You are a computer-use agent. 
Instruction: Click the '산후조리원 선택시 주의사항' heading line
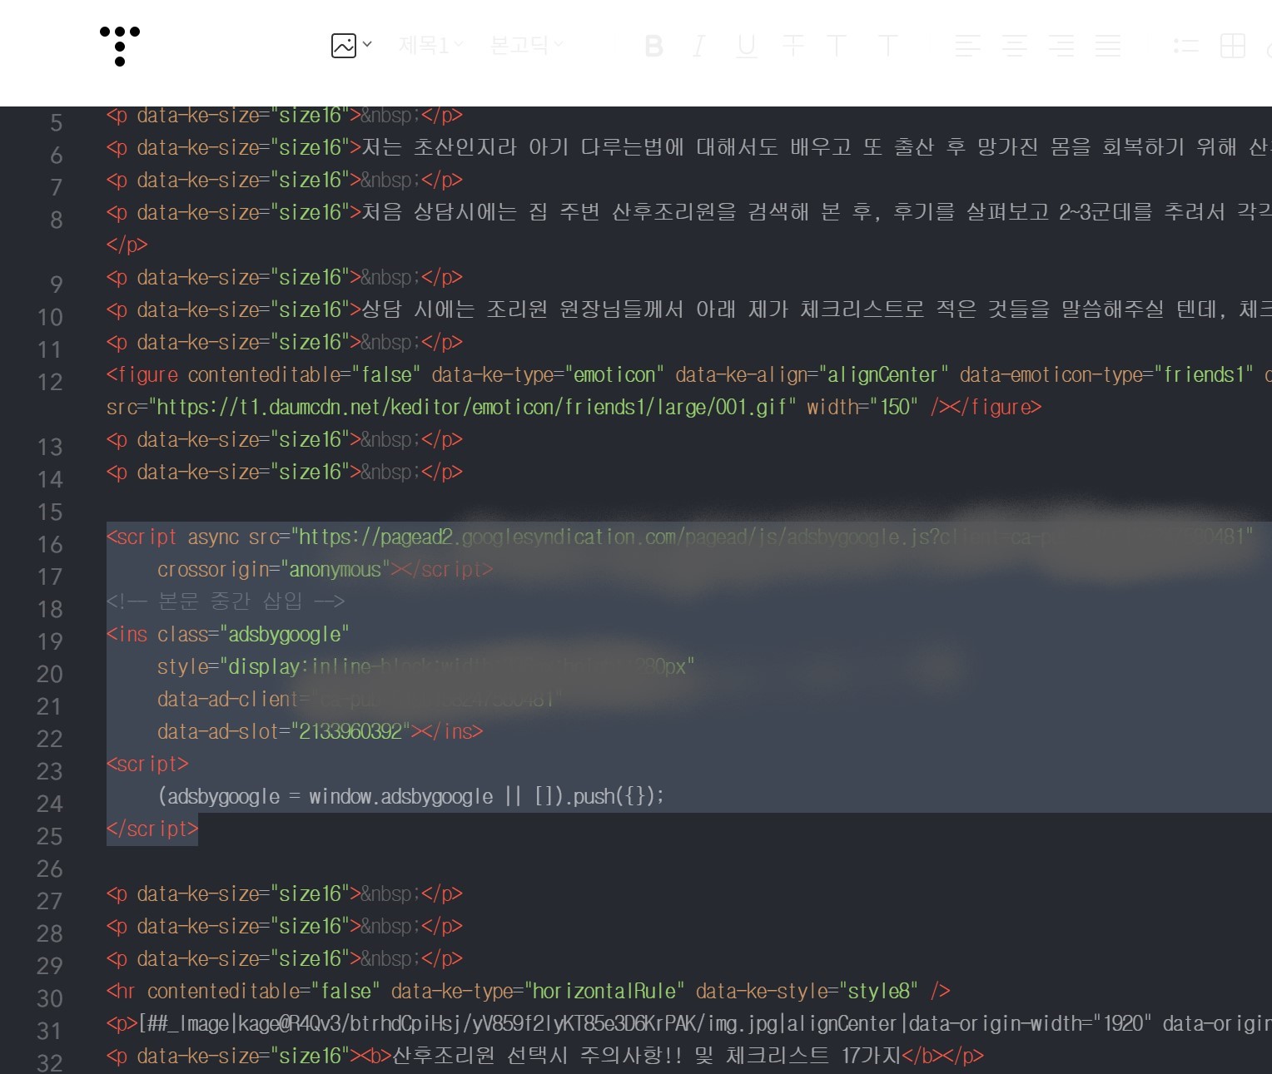(x=545, y=1057)
